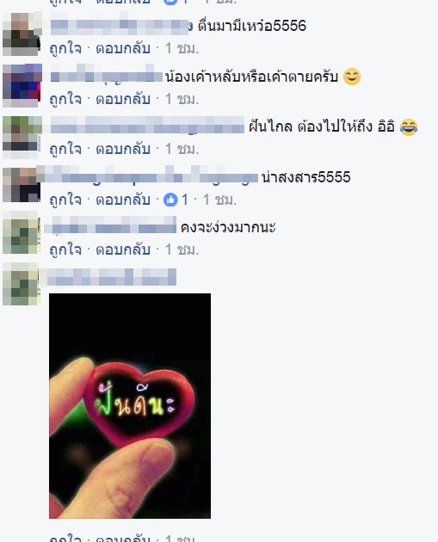Reply to the ตื่นมามีเหว๋อ5556 comment
438x542 pixels.
click(123, 49)
